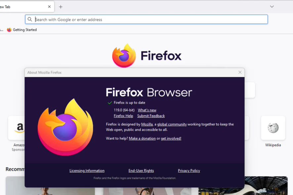Open End-User Rights link

(x=141, y=171)
